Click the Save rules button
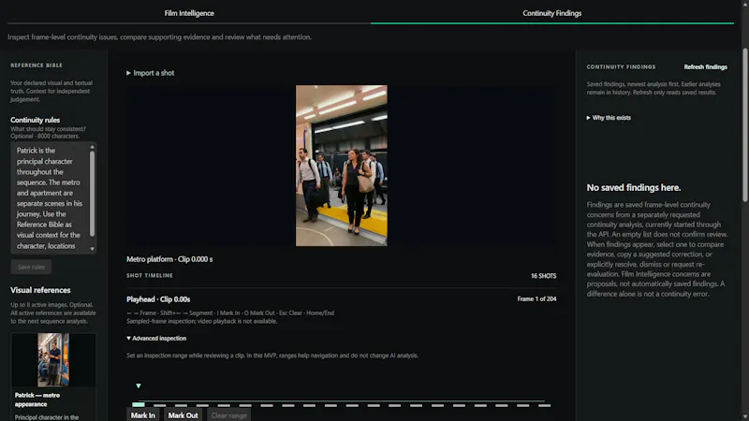The image size is (749, 421). (31, 267)
